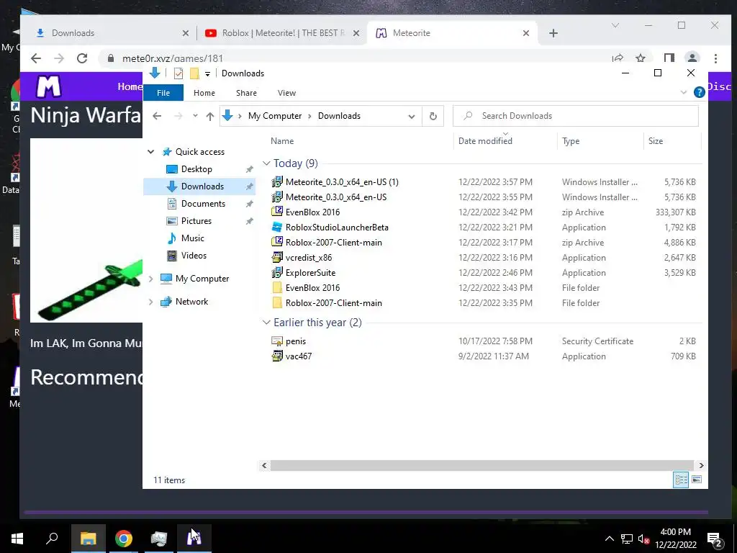Image resolution: width=737 pixels, height=553 pixels.
Task: Select the Meteorite_0.3.0_x64_en-US file
Action: (x=336, y=197)
